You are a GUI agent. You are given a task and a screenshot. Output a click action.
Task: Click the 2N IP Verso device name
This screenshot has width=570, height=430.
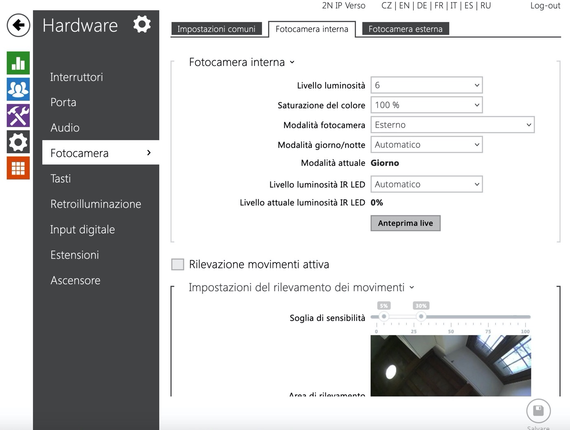[x=344, y=6]
